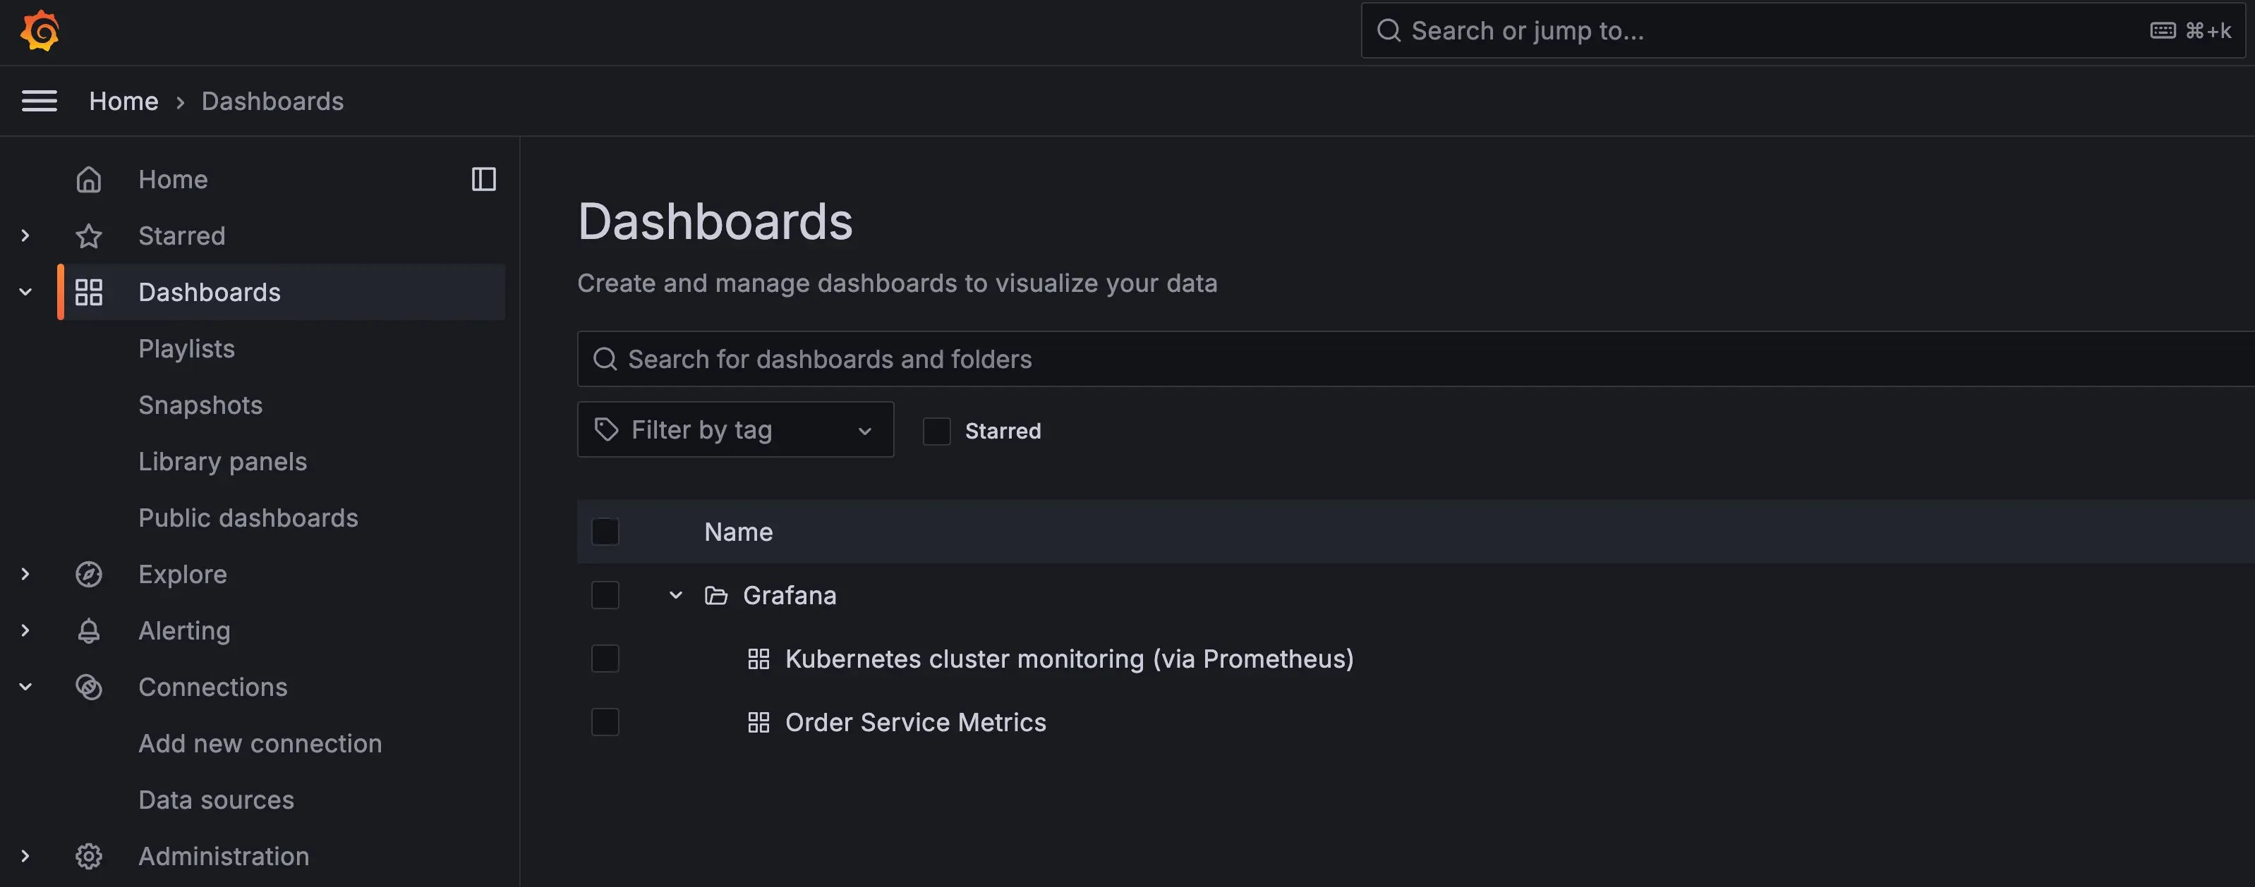Toggle the hamburger menu icon
The height and width of the screenshot is (887, 2255).
click(x=40, y=101)
